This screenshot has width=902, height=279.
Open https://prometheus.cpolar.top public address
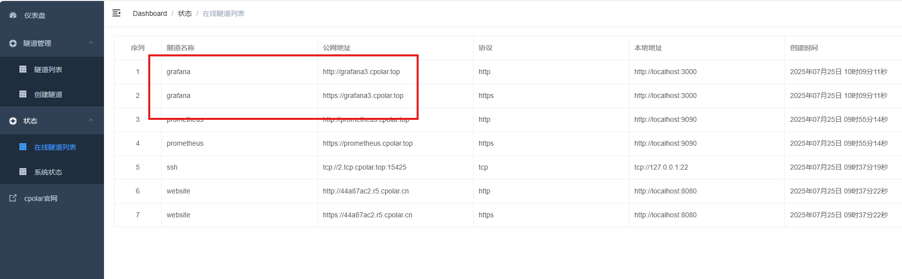click(368, 143)
